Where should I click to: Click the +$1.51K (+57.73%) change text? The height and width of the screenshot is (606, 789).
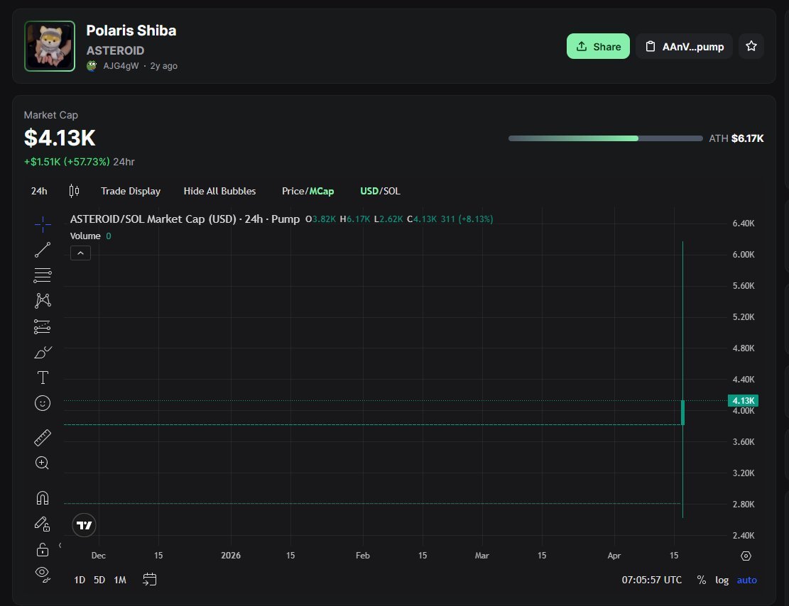coord(67,162)
